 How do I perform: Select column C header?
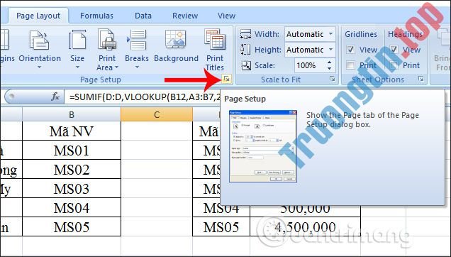click(x=157, y=115)
